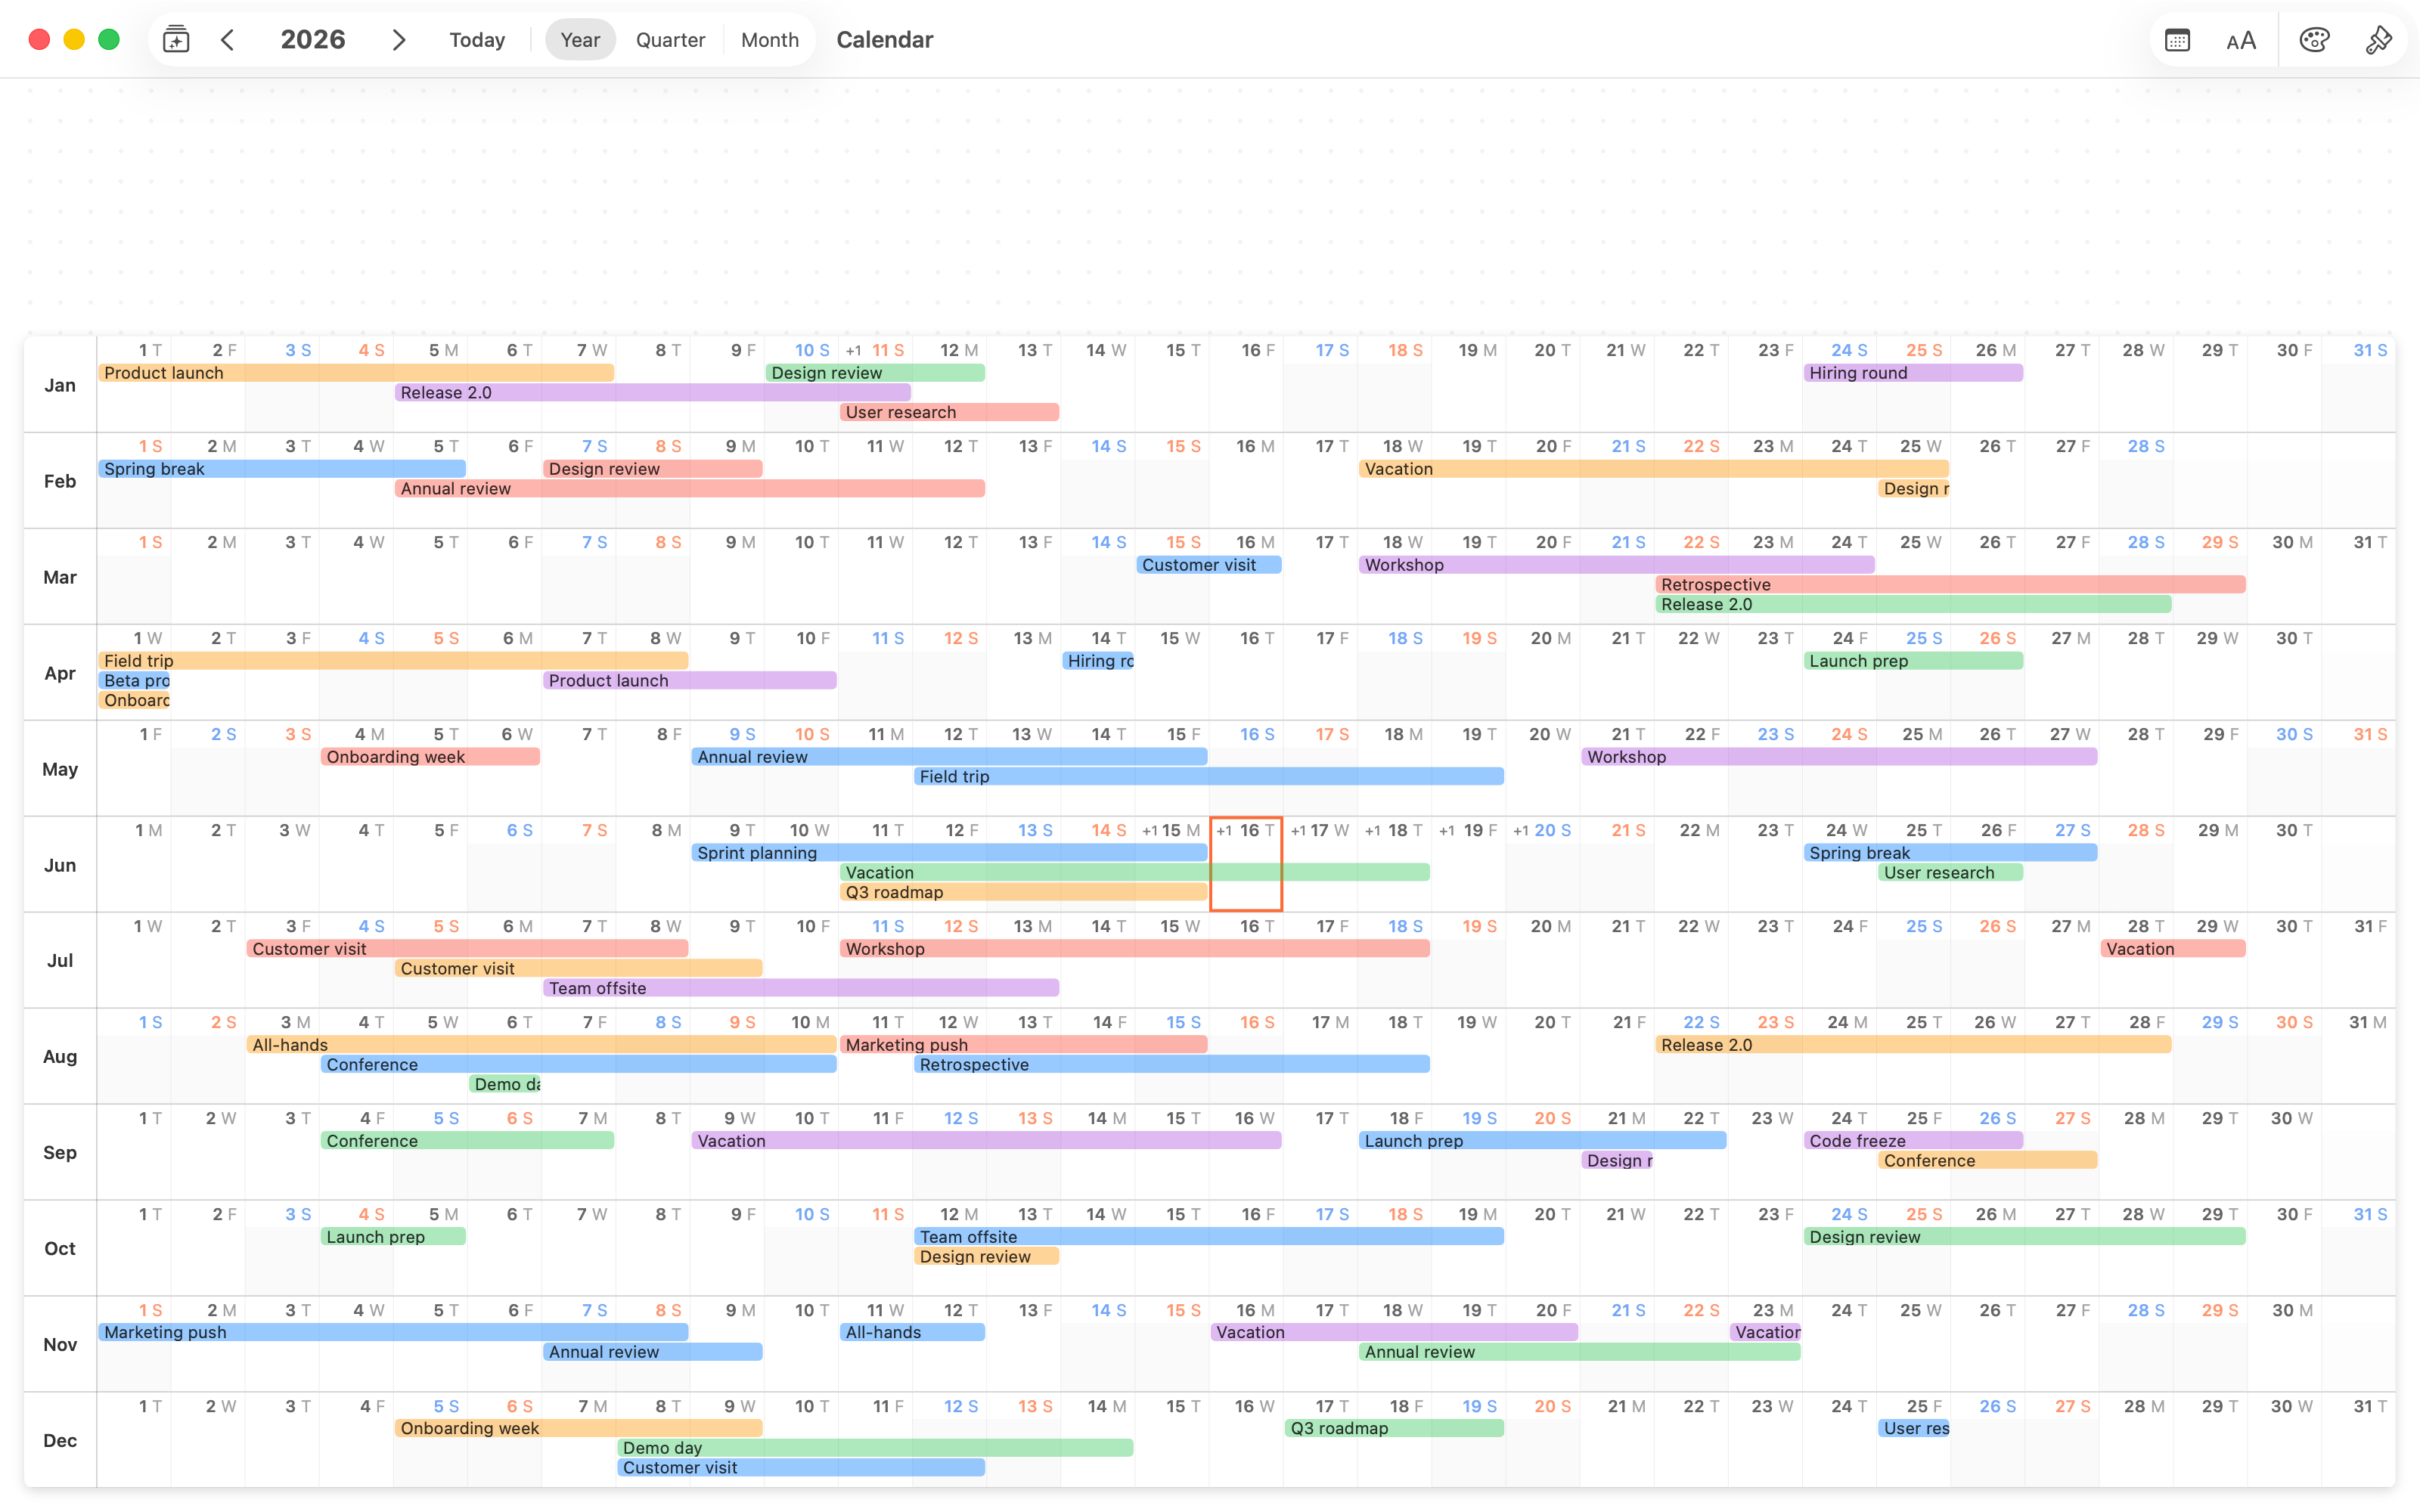This screenshot has width=2420, height=1512.
Task: Click the new event calendar-plus icon
Action: click(176, 40)
